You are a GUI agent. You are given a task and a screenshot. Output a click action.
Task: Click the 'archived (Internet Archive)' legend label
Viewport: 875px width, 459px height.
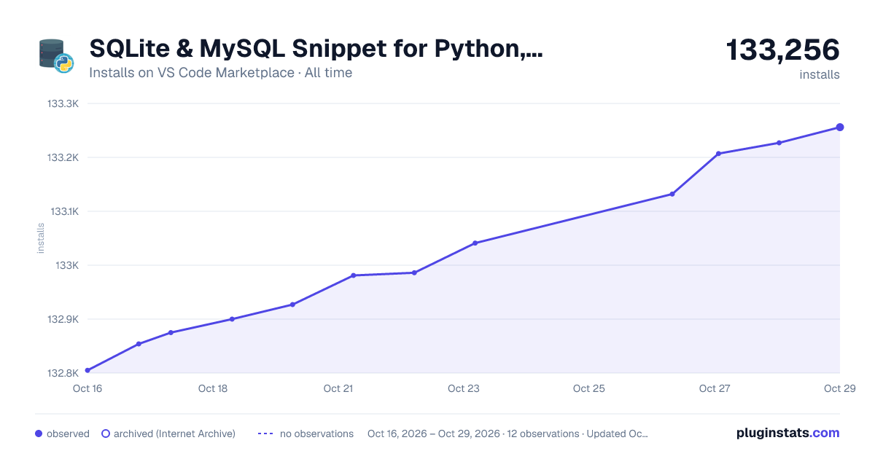pyautogui.click(x=174, y=433)
